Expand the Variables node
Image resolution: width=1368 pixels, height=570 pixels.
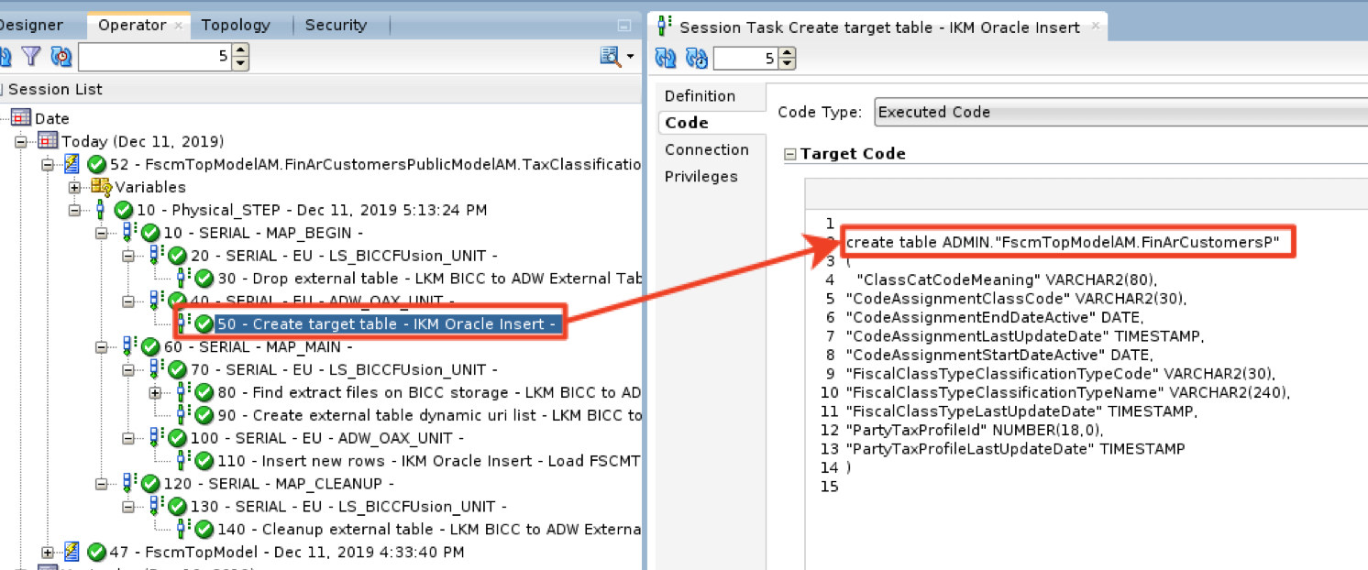point(74,187)
